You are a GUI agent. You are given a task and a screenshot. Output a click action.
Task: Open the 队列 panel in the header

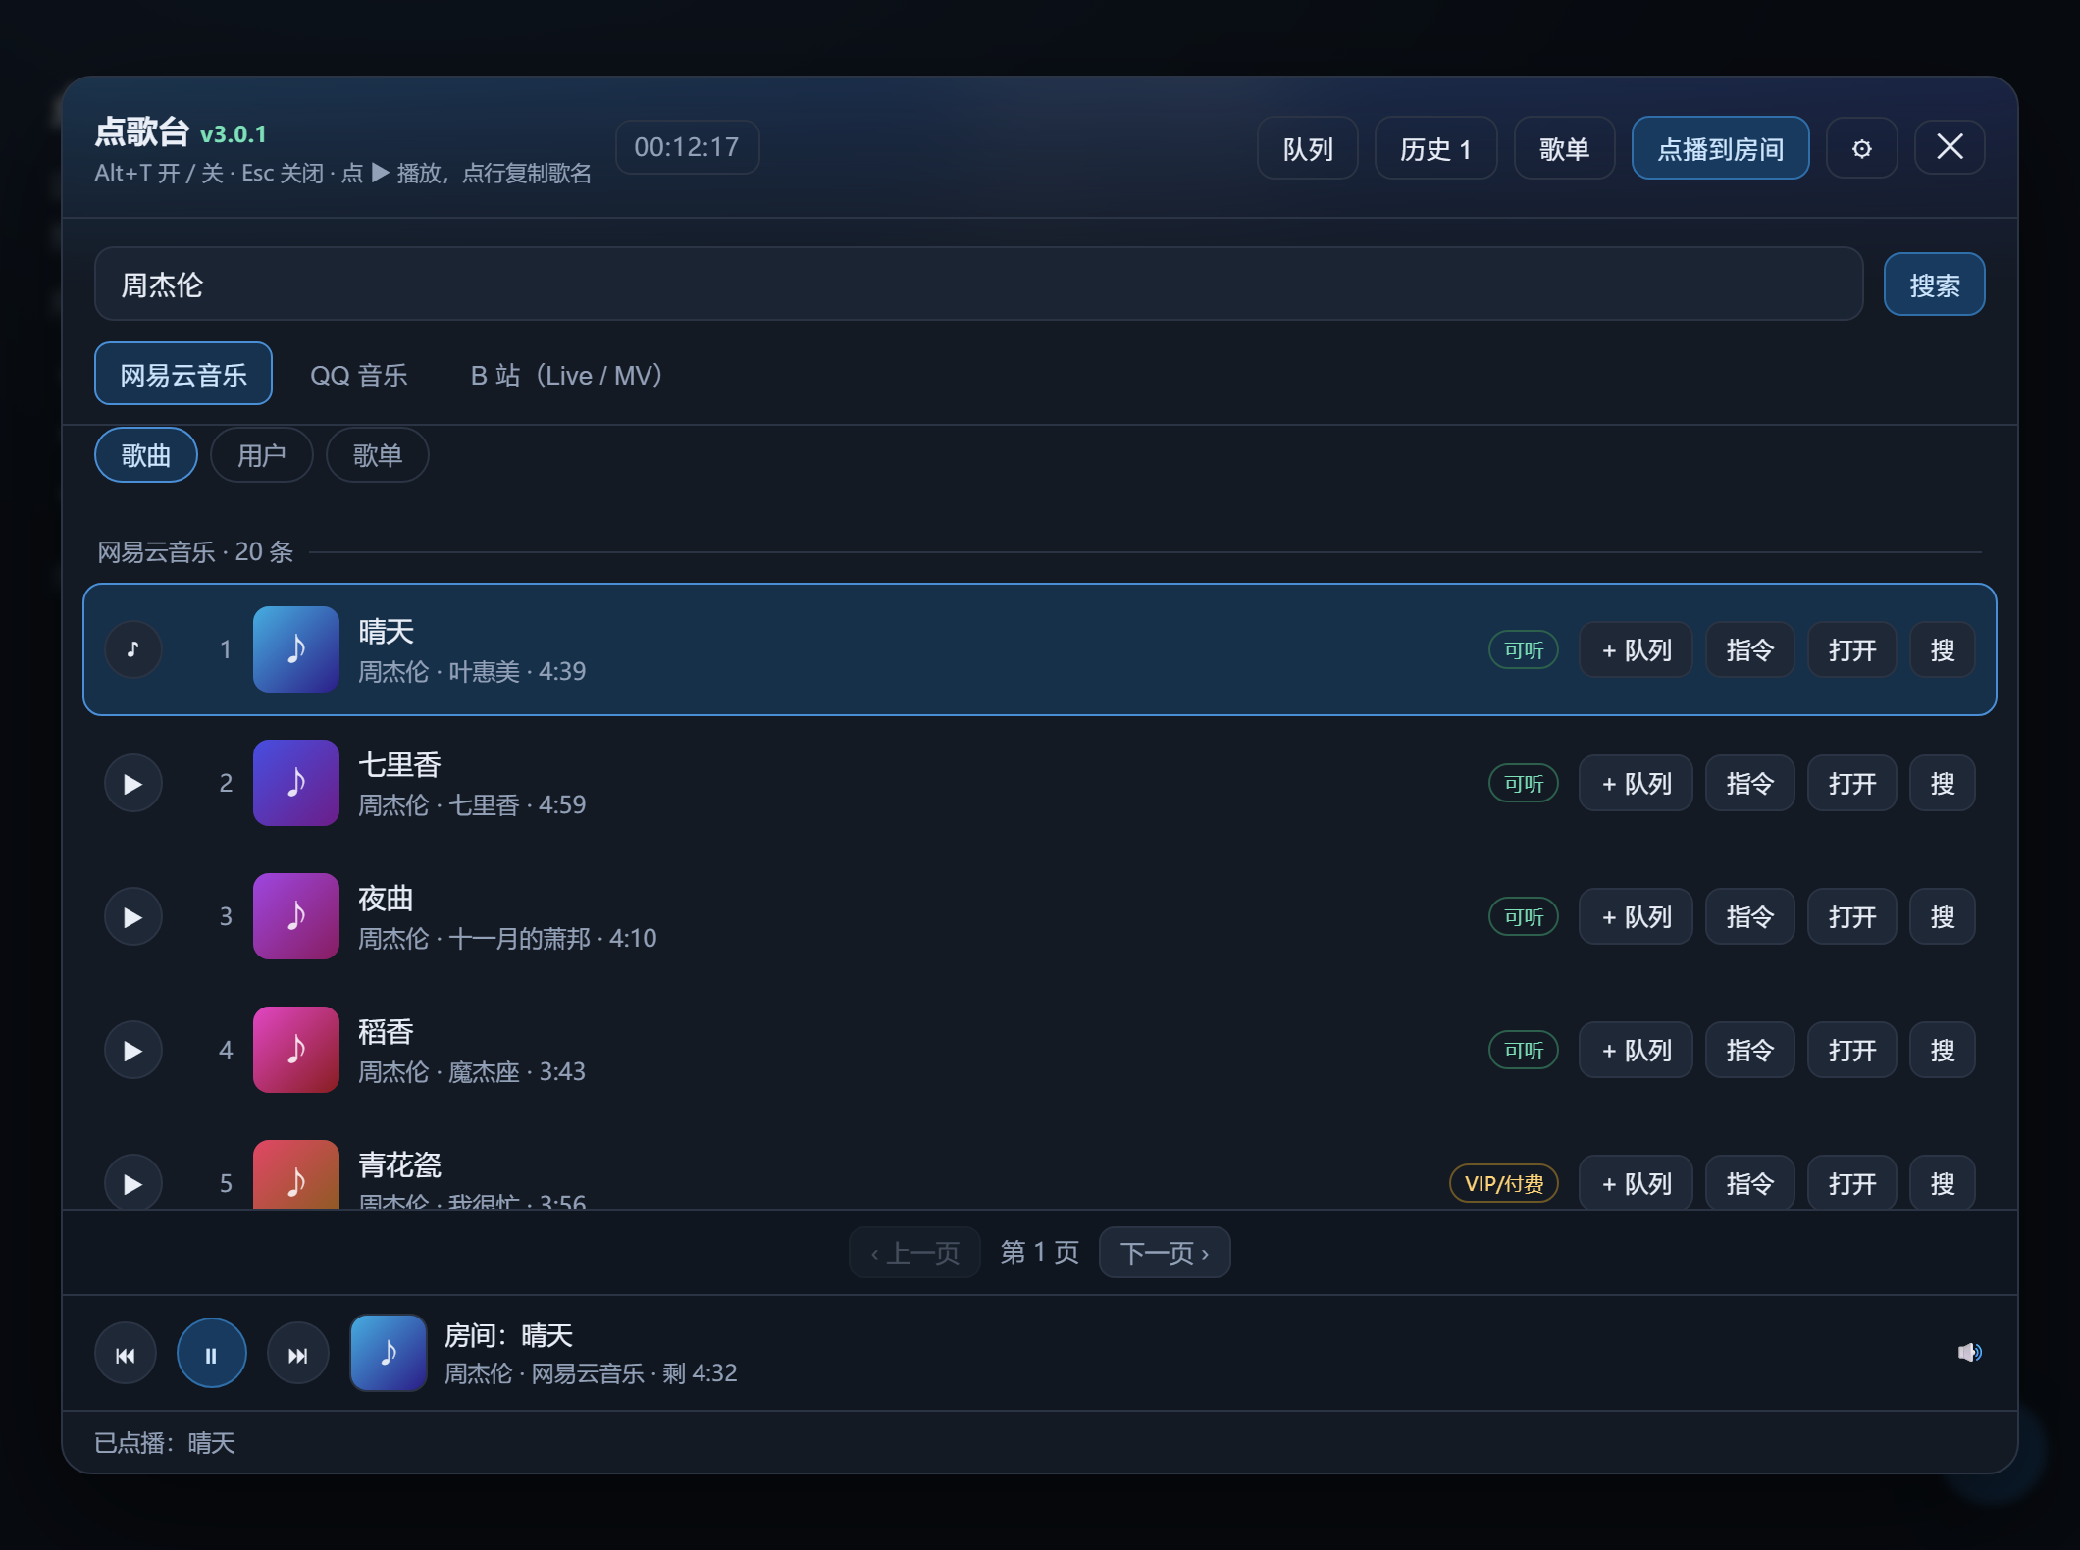coord(1308,148)
